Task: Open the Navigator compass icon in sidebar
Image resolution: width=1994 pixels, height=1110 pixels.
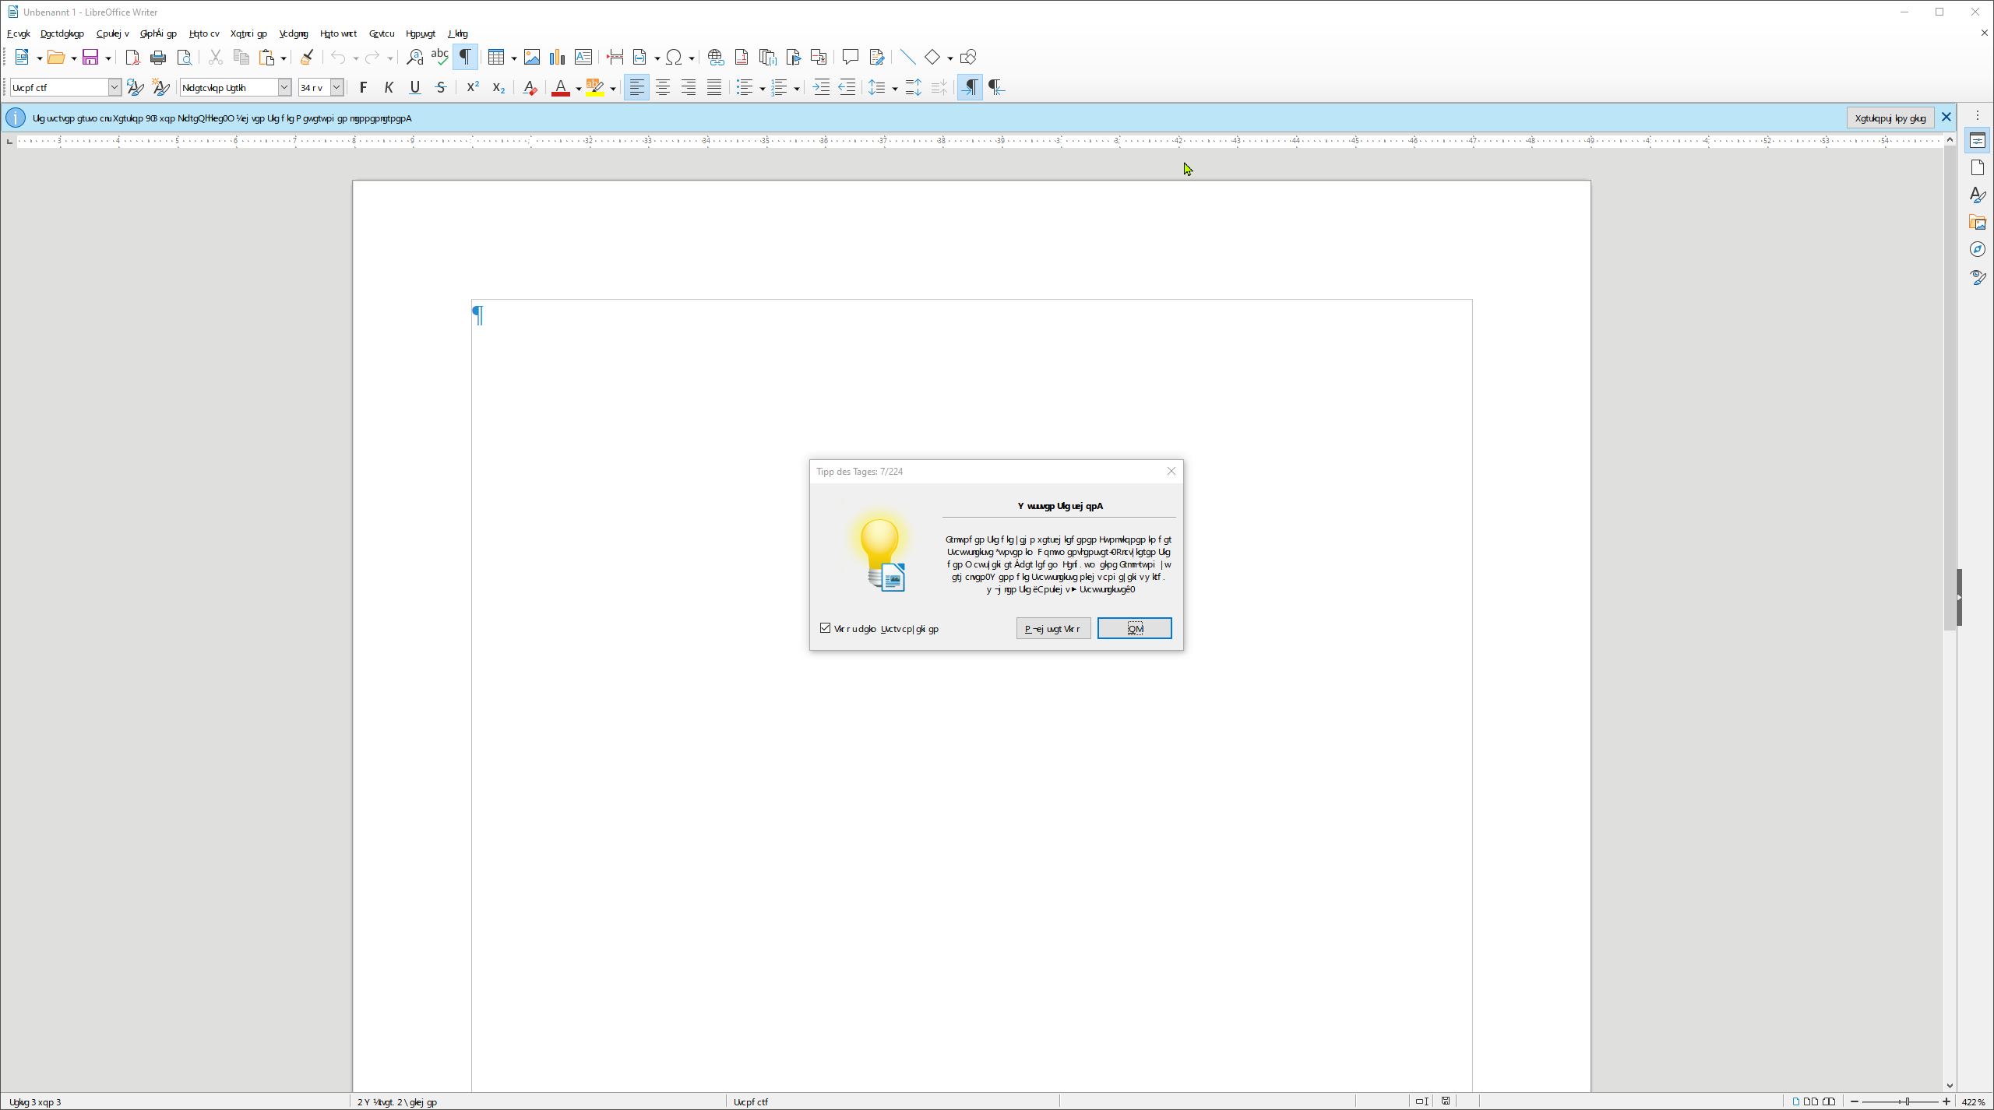Action: click(x=1978, y=249)
